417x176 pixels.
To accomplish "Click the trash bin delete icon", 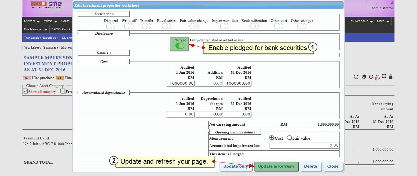I will point(391,77).
